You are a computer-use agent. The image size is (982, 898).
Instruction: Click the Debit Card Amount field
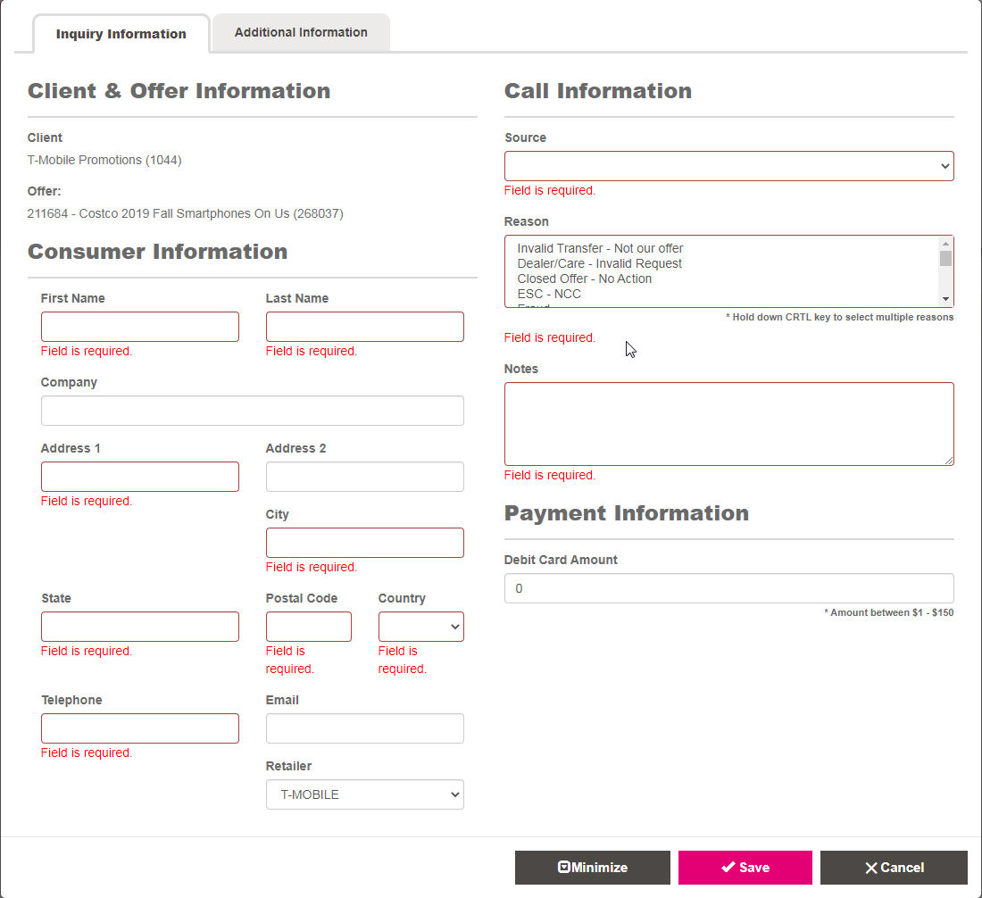point(729,588)
